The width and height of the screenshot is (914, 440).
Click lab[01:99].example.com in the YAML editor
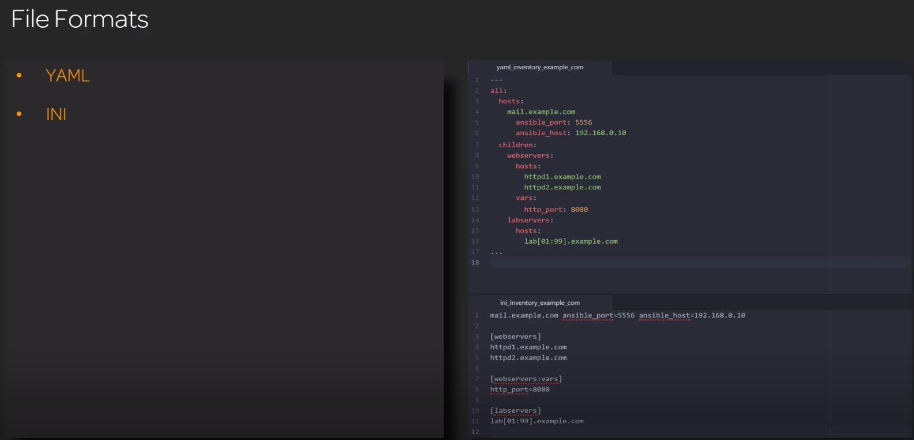click(571, 241)
